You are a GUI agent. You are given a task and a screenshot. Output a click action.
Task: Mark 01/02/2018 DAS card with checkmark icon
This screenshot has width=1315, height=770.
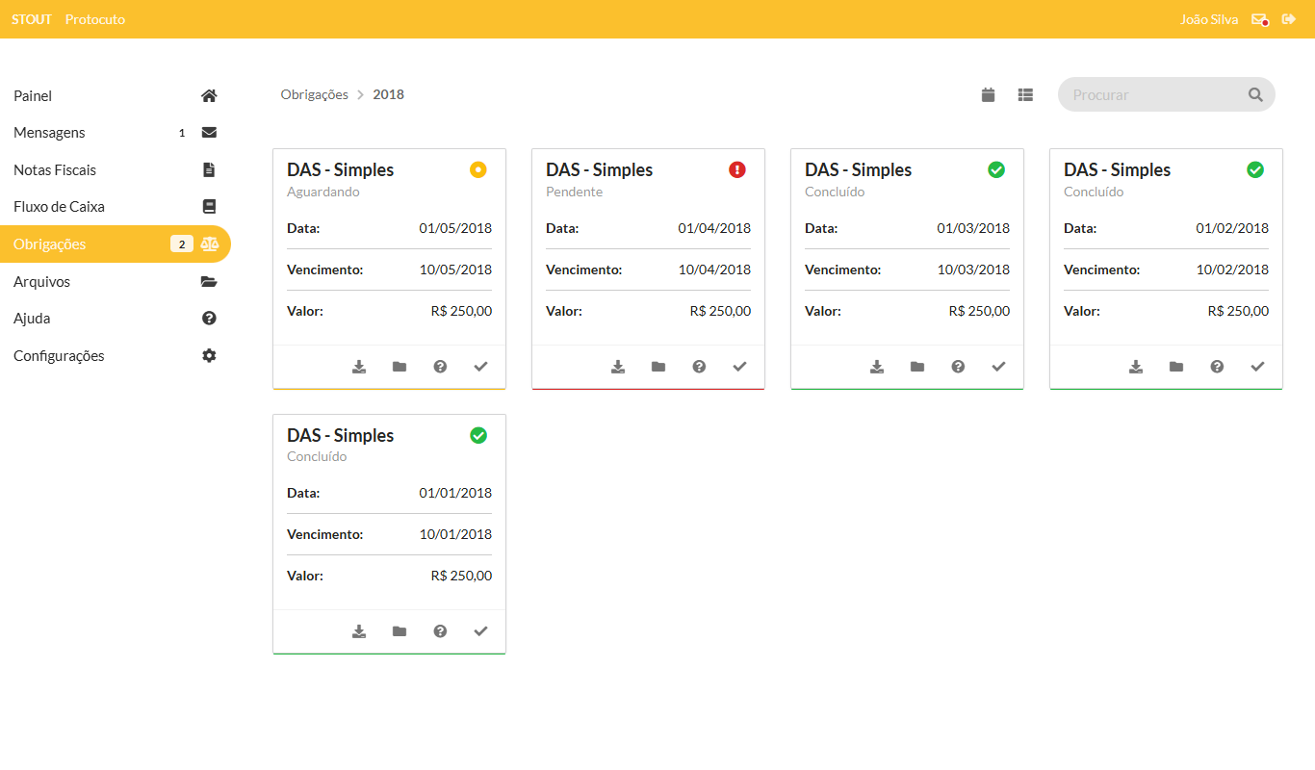(x=1257, y=367)
